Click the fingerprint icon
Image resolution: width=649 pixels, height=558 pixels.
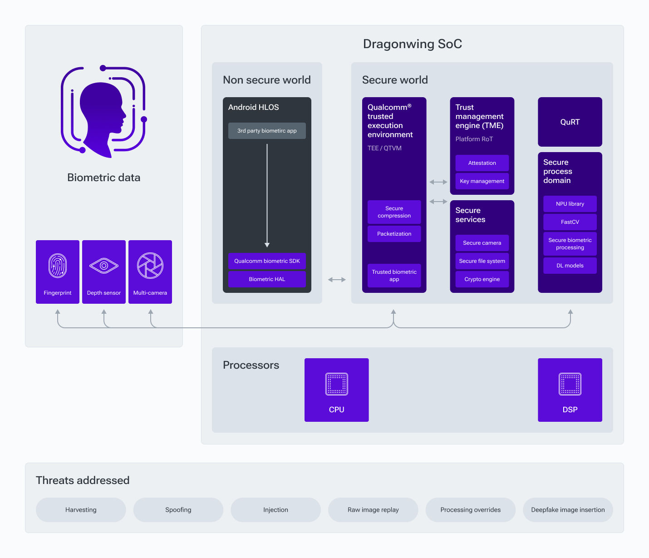[58, 266]
